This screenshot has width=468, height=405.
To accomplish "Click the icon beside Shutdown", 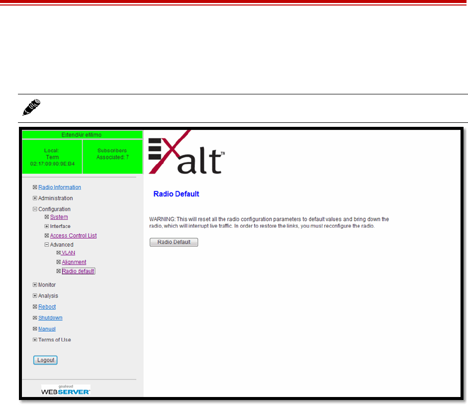I will pos(35,318).
